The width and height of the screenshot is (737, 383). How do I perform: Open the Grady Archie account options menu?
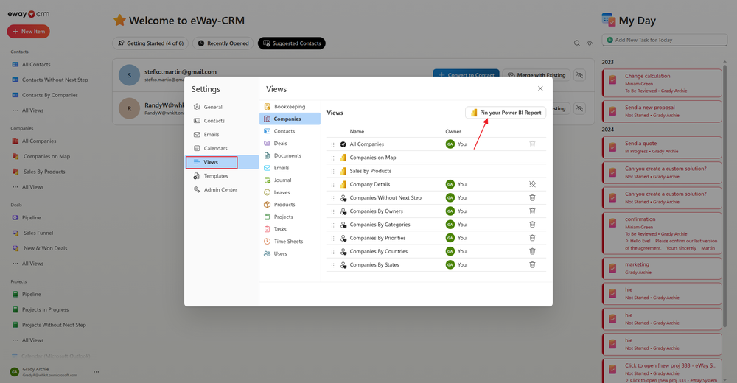pos(97,372)
